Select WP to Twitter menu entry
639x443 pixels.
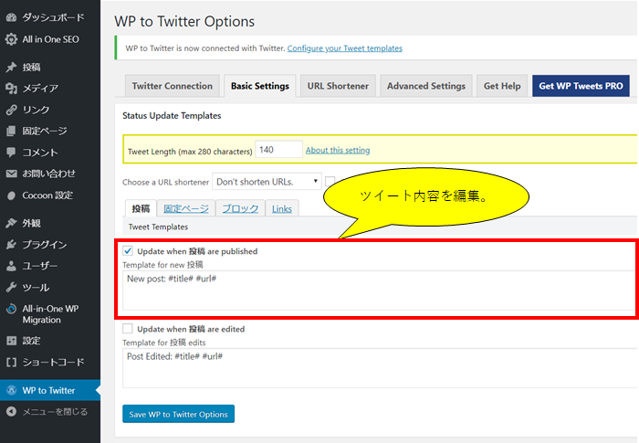[50, 390]
